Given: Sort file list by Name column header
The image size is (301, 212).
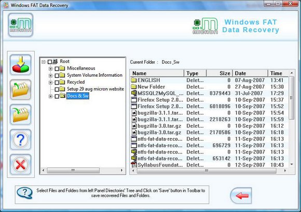Looking at the screenshot, I should pos(157,73).
